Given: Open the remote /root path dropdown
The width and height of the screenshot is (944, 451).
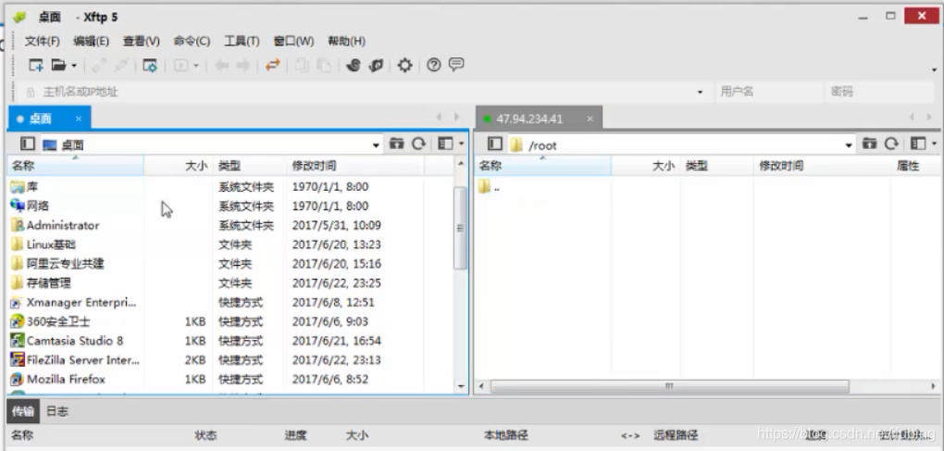Looking at the screenshot, I should click(x=849, y=145).
